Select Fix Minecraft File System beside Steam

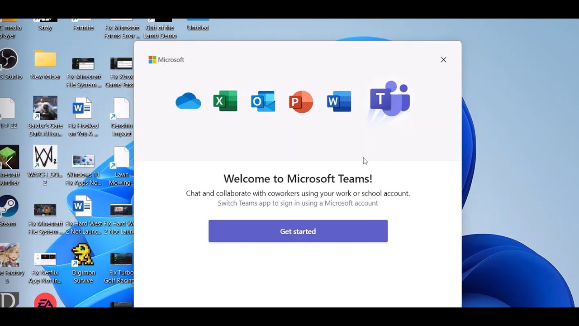(45, 219)
